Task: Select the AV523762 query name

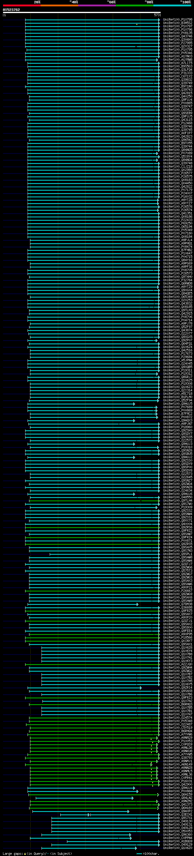Action: [11, 10]
